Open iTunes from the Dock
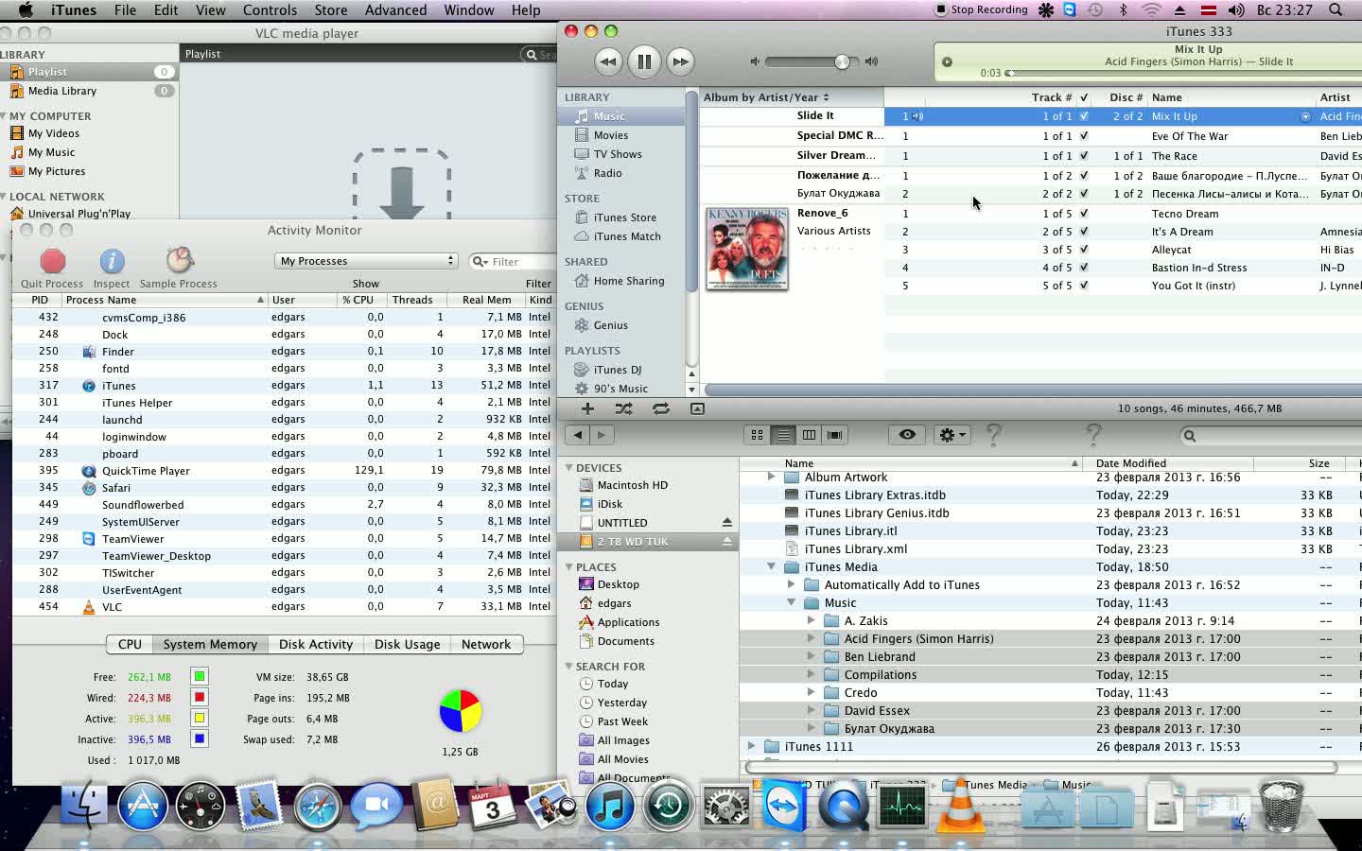 (610, 807)
